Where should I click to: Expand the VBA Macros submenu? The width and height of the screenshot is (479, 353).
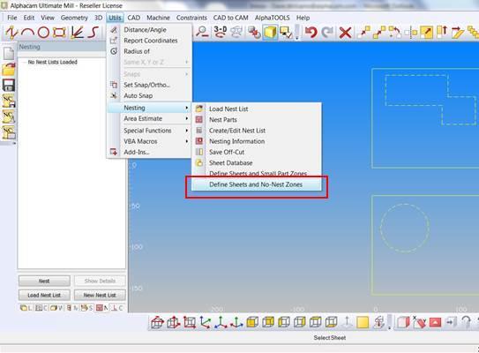[150, 141]
